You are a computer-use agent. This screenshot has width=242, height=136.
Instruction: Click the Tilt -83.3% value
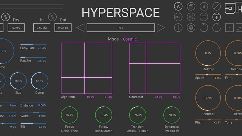click(42, 127)
